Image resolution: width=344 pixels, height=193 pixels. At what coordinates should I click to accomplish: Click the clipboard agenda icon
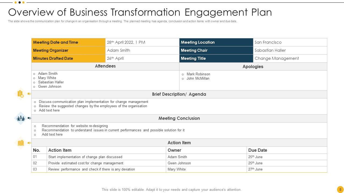click(20, 94)
